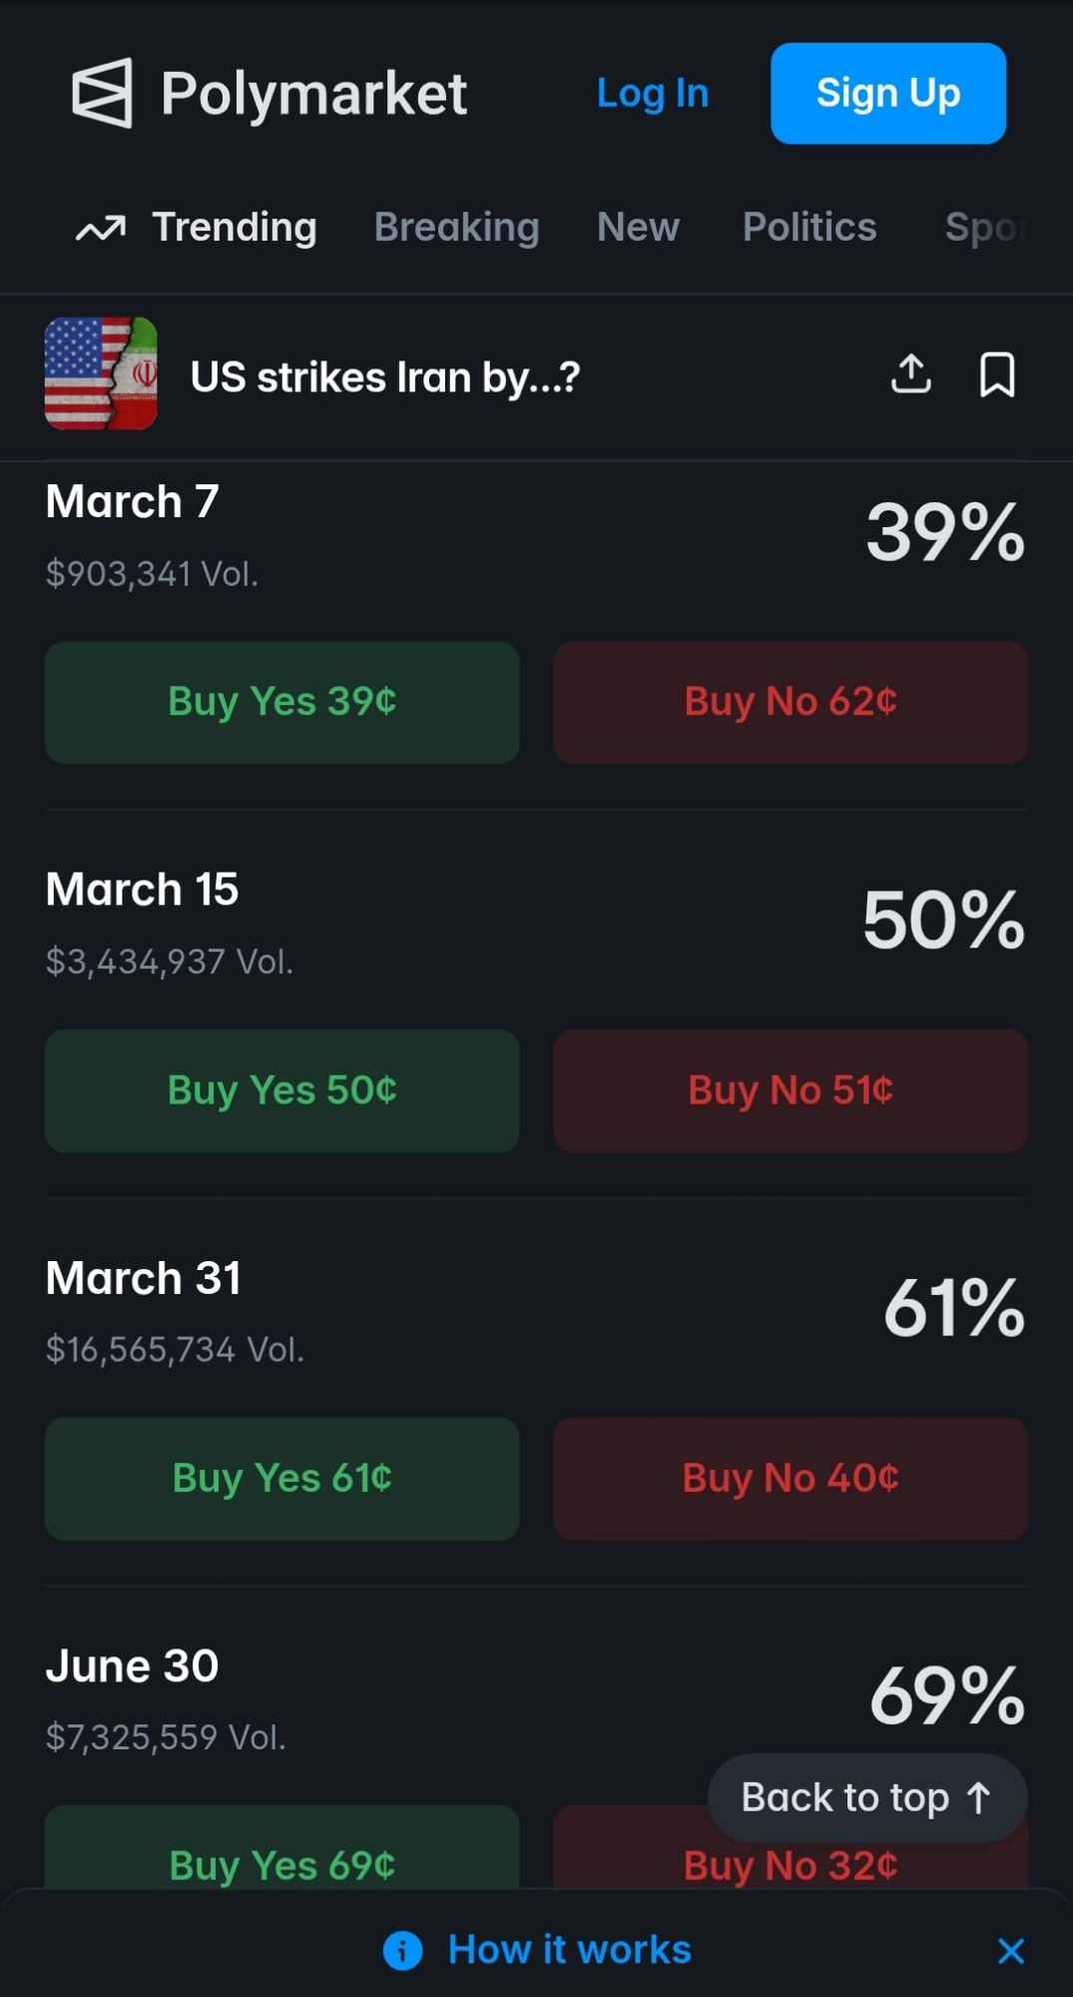Click the Trending arrow icon
Image resolution: width=1073 pixels, height=1997 pixels.
pyautogui.click(x=101, y=229)
